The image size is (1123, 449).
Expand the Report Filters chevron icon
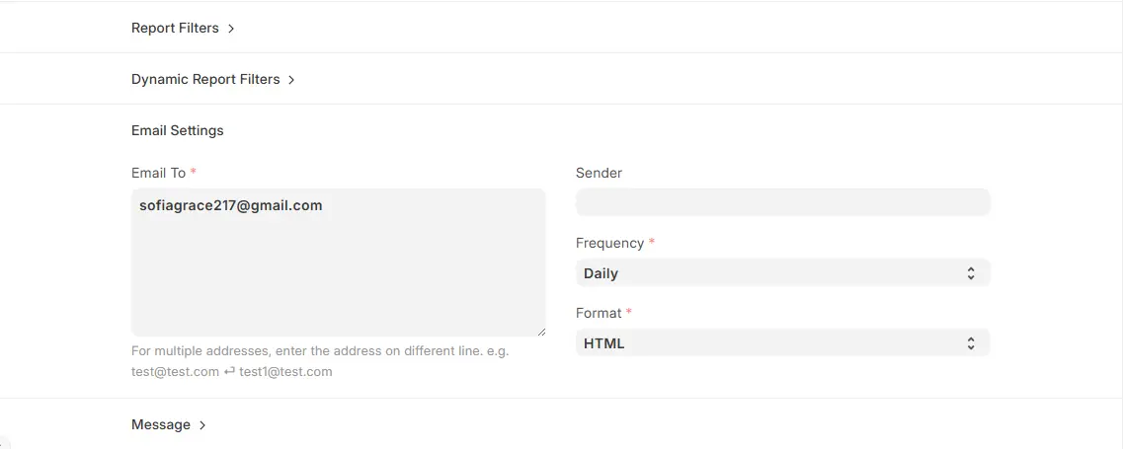click(231, 29)
